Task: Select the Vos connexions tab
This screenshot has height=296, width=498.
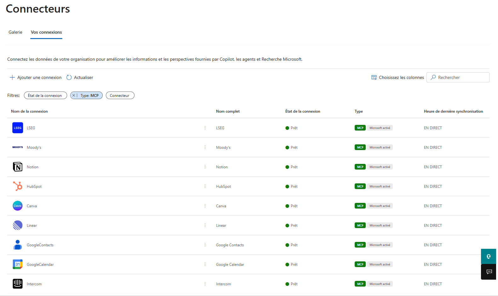Action: click(x=46, y=32)
